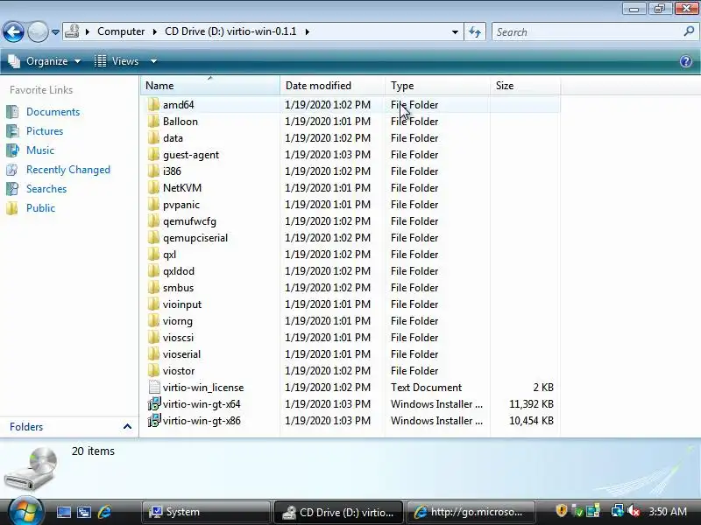Screen dimensions: 701x525
Task: Click the drive icon in the address bar
Action: coord(72,31)
